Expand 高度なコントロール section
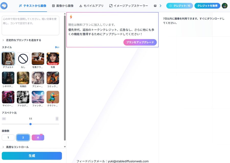Screen dimensions: 230x163 [x=16, y=147]
